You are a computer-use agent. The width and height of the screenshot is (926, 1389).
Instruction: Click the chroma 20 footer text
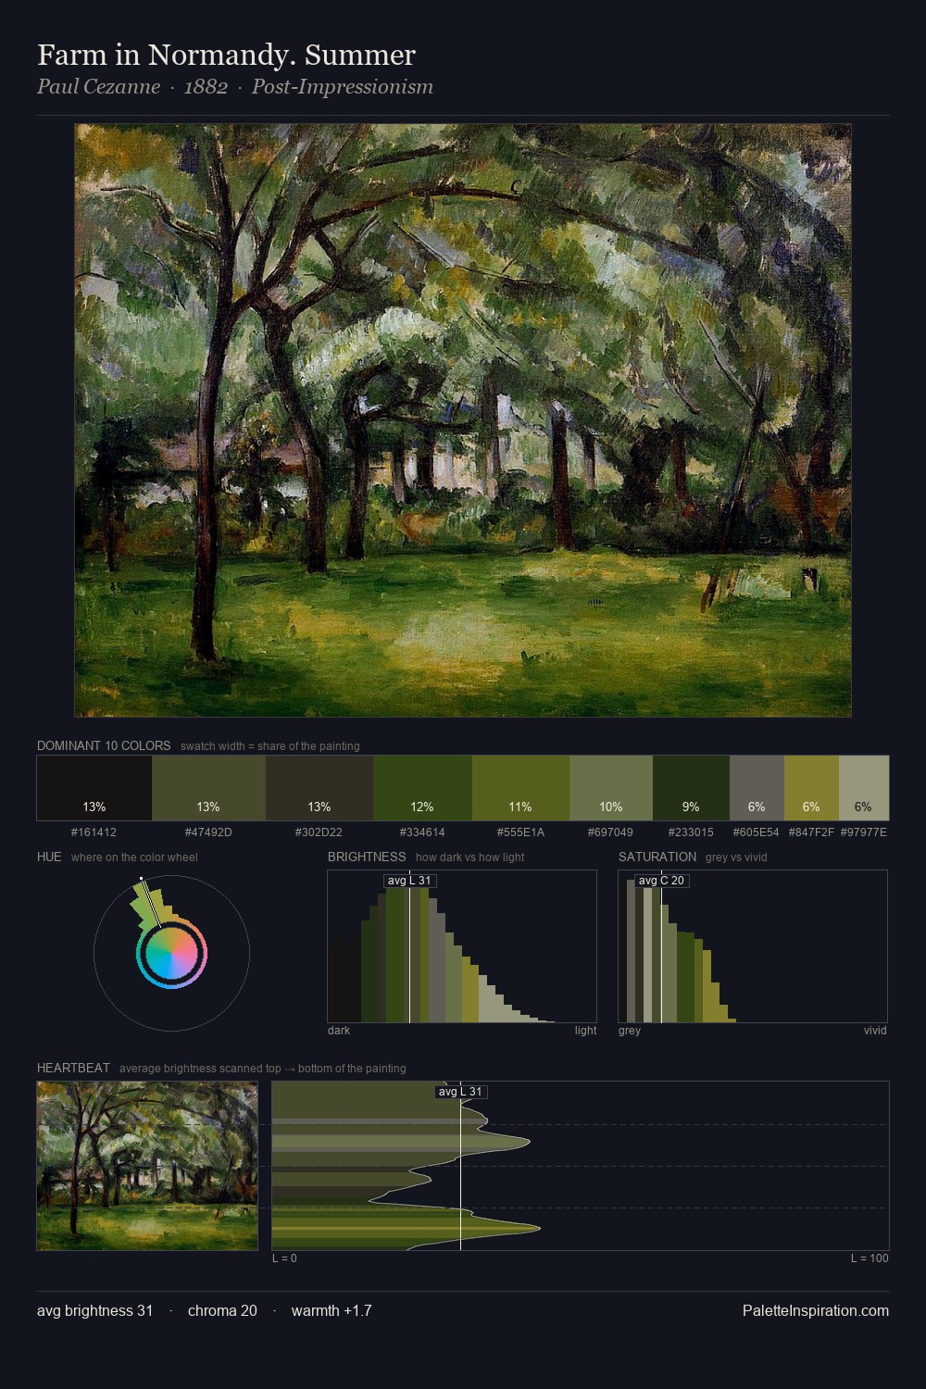[x=222, y=1310]
